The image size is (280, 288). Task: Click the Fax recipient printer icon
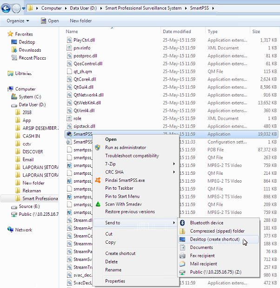182,255
